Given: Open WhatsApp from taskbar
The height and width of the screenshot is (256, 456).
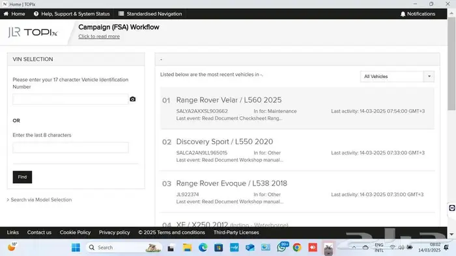Looking at the screenshot, I should coord(281,248).
